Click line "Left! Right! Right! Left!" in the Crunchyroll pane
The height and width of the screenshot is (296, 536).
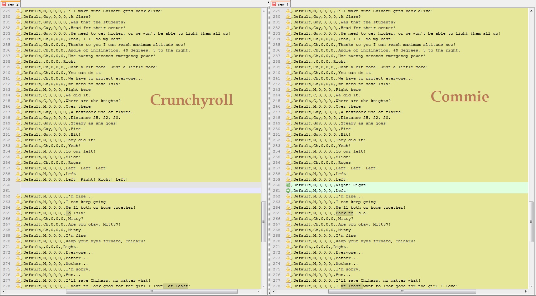click(97, 179)
